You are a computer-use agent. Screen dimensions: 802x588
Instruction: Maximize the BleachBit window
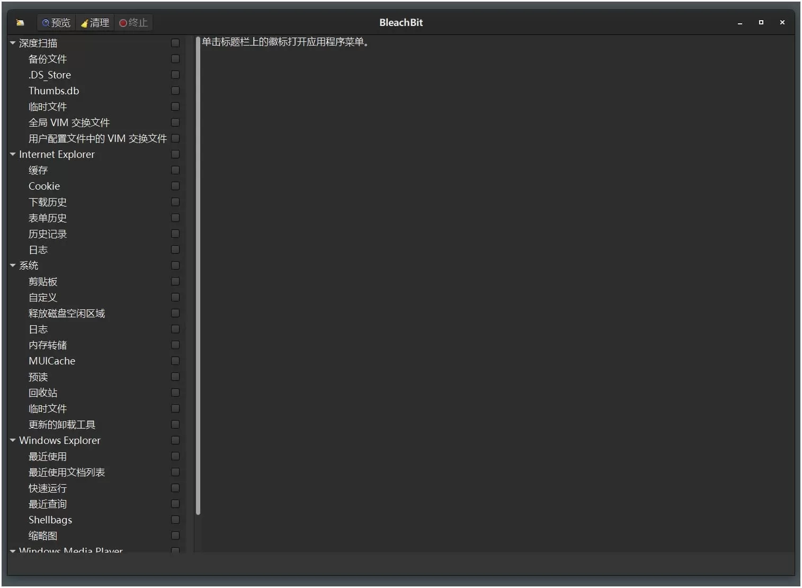761,22
